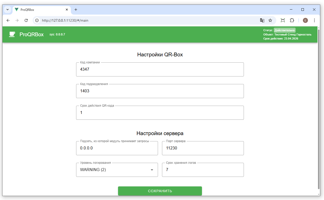Image resolution: width=324 pixels, height=200 pixels.
Task: Click the browser forward arrow
Action: click(17, 20)
